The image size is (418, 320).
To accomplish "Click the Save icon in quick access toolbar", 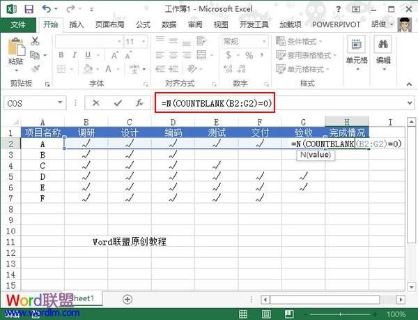I will pyautogui.click(x=28, y=9).
